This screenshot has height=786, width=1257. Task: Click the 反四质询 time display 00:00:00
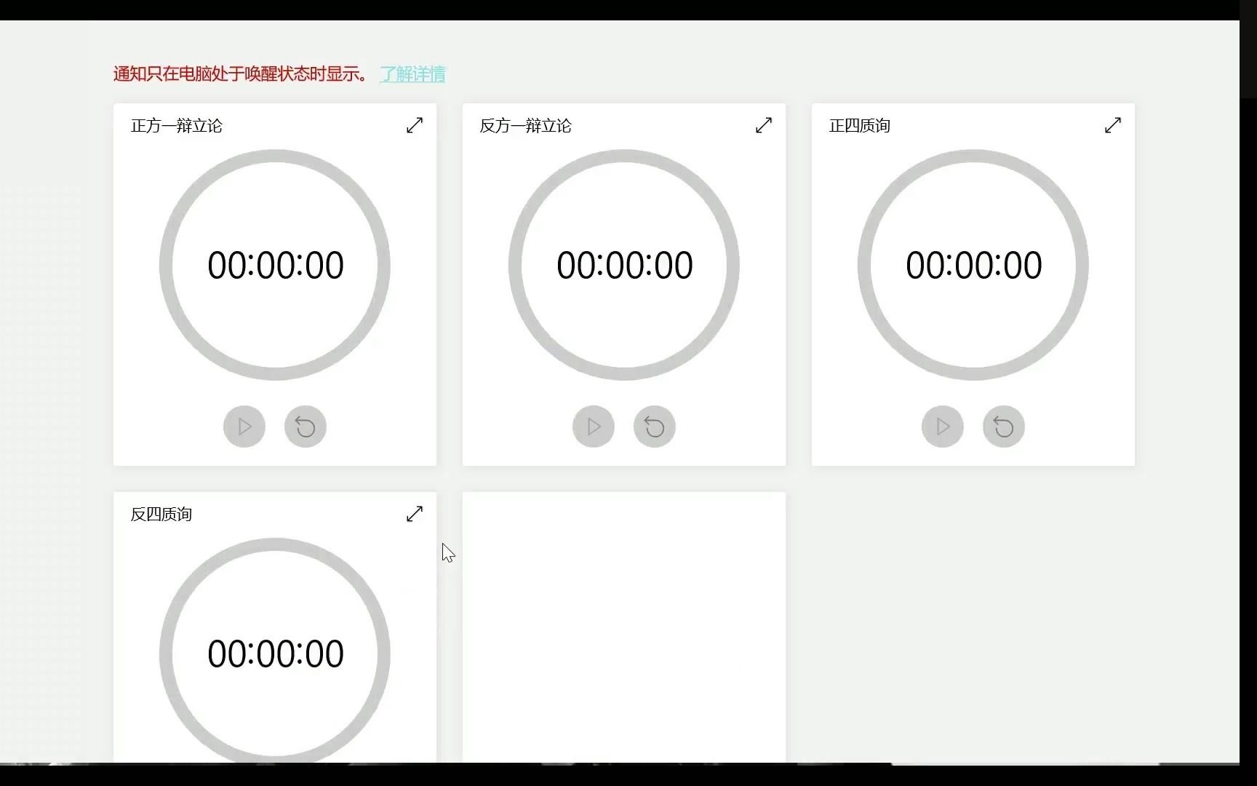276,654
